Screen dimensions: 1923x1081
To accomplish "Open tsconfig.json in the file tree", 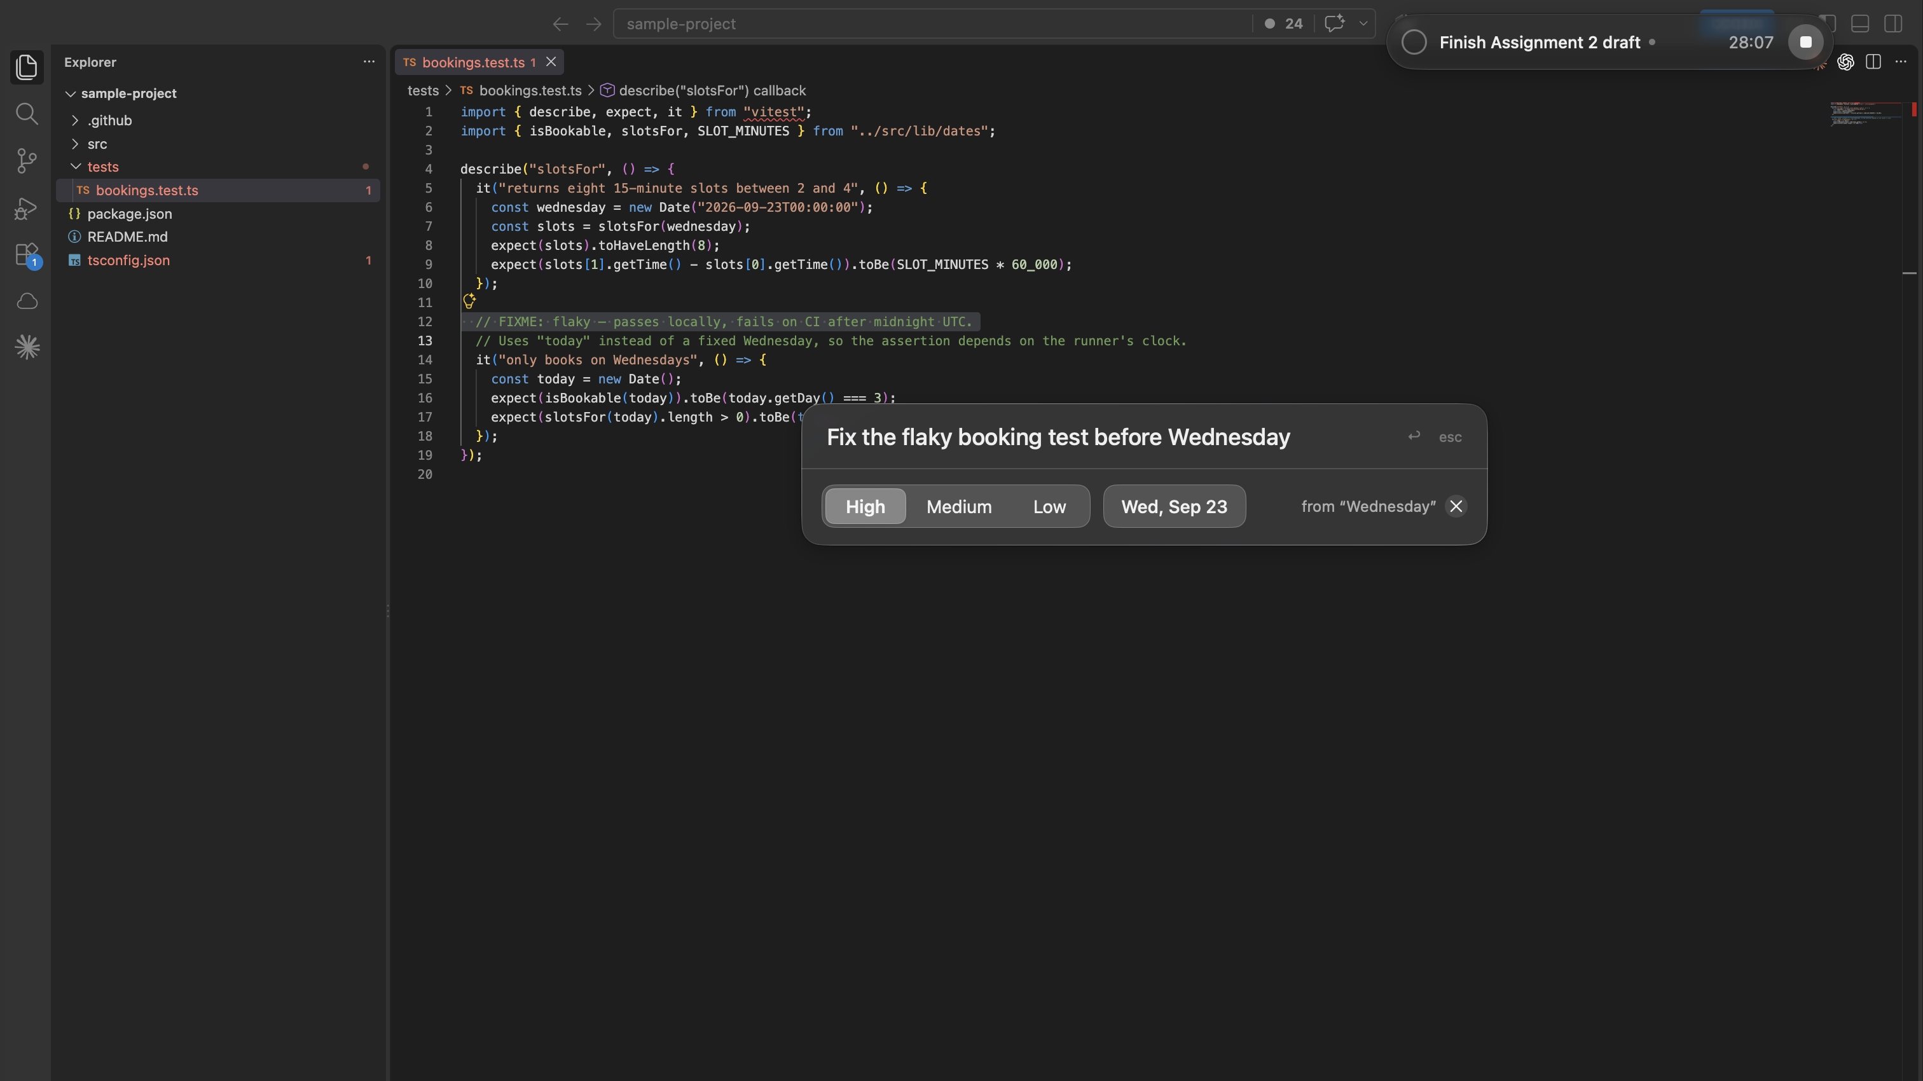I will tap(218, 261).
